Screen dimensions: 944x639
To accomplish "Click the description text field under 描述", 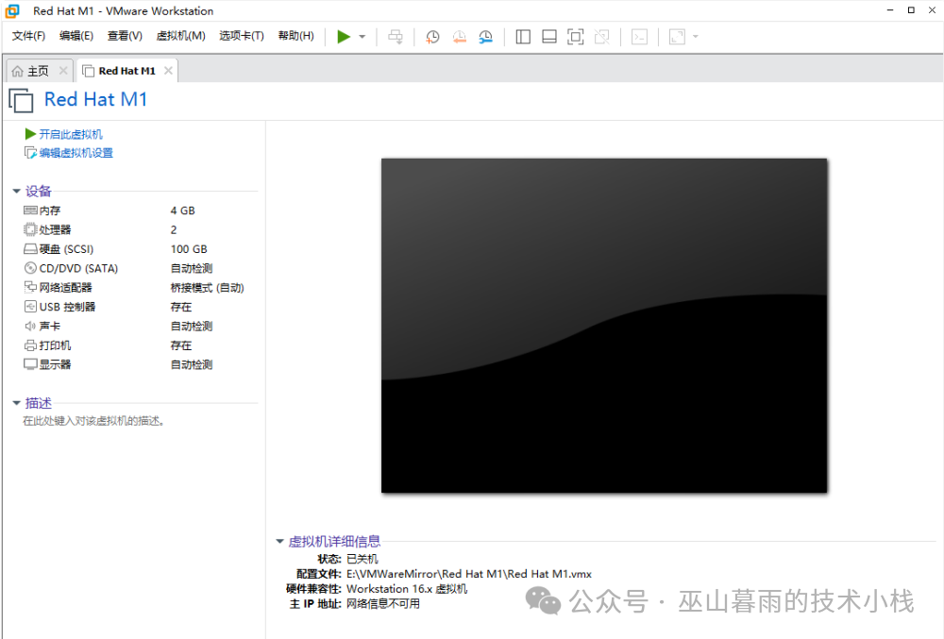I will pos(94,421).
